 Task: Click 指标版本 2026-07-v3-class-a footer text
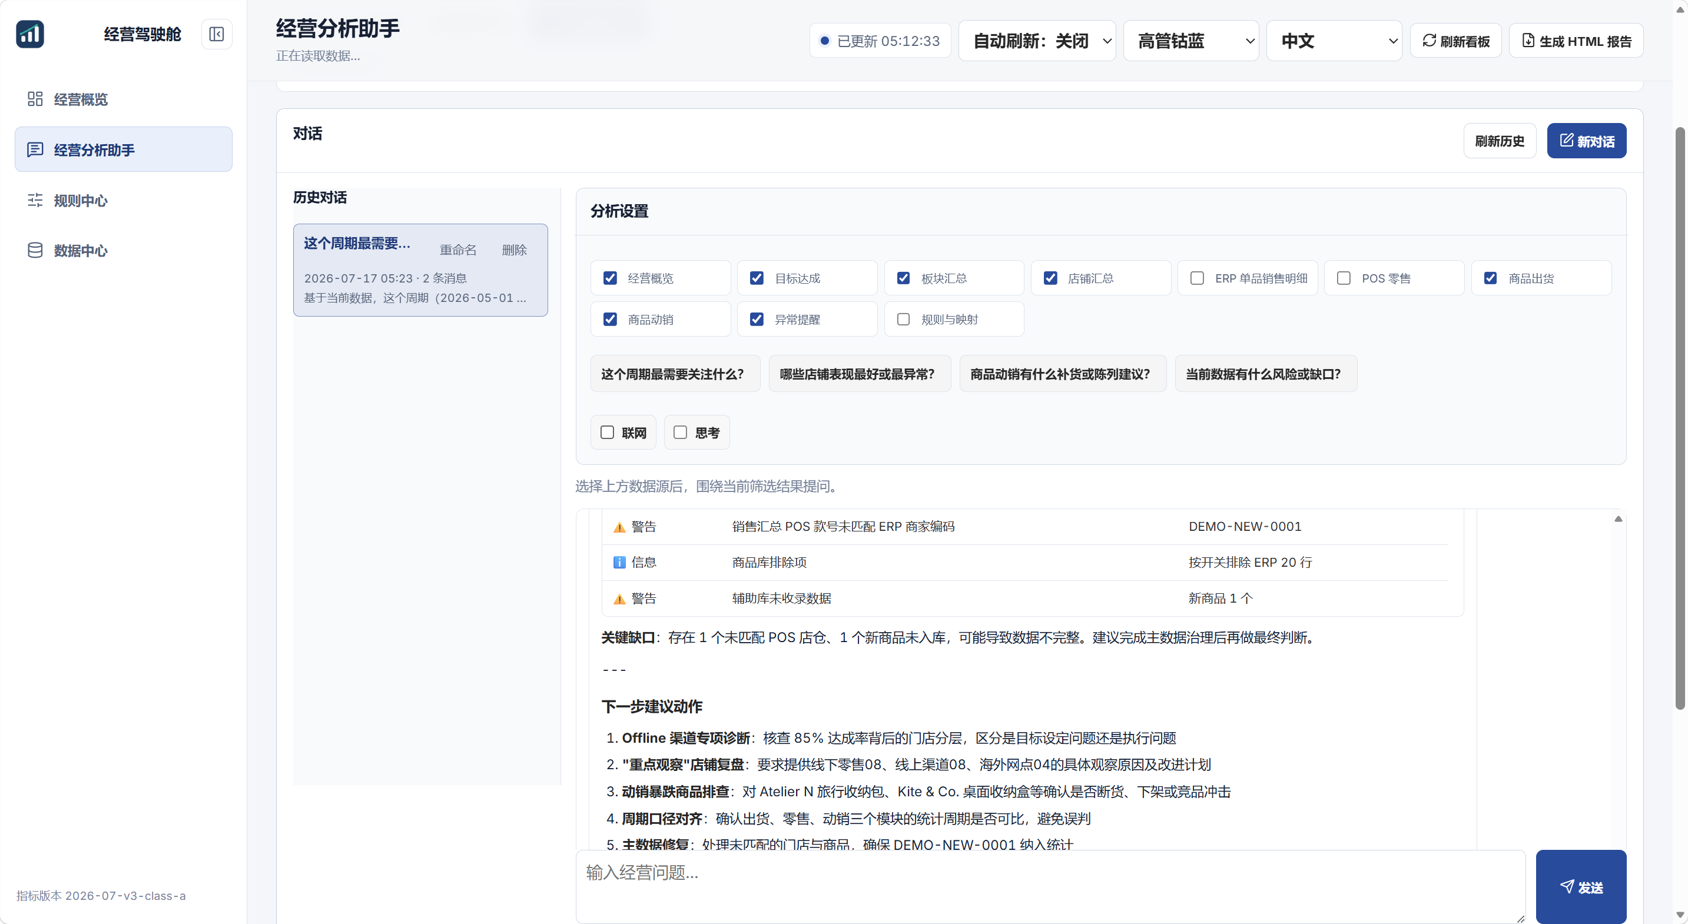tap(101, 895)
